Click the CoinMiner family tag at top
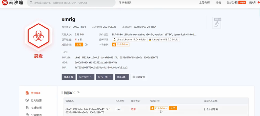 click(121, 45)
